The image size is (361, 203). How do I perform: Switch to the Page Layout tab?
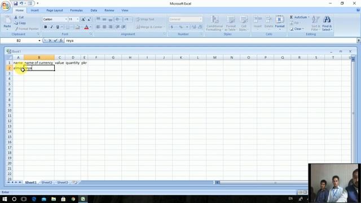55,10
